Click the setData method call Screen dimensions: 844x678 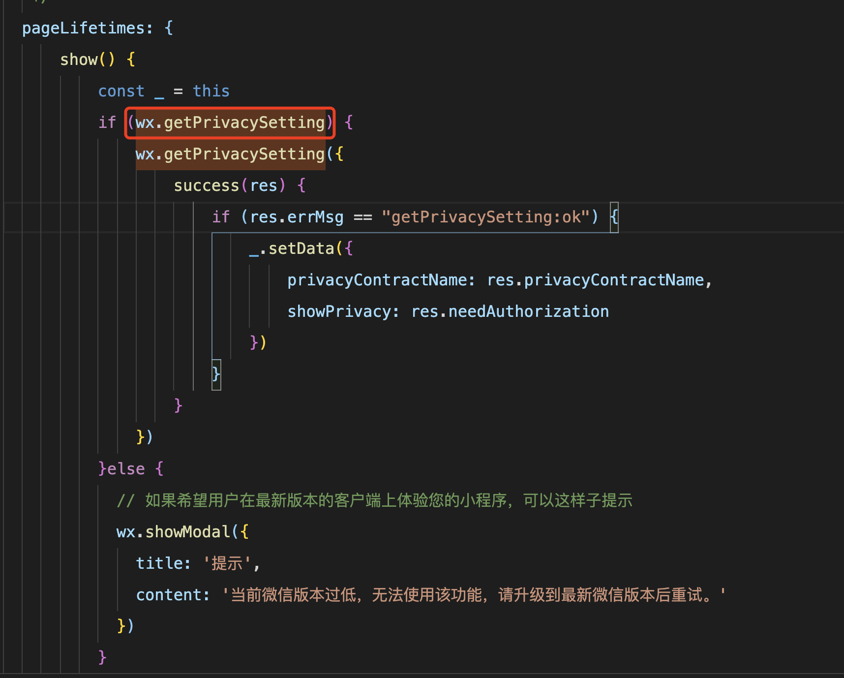tap(301, 248)
